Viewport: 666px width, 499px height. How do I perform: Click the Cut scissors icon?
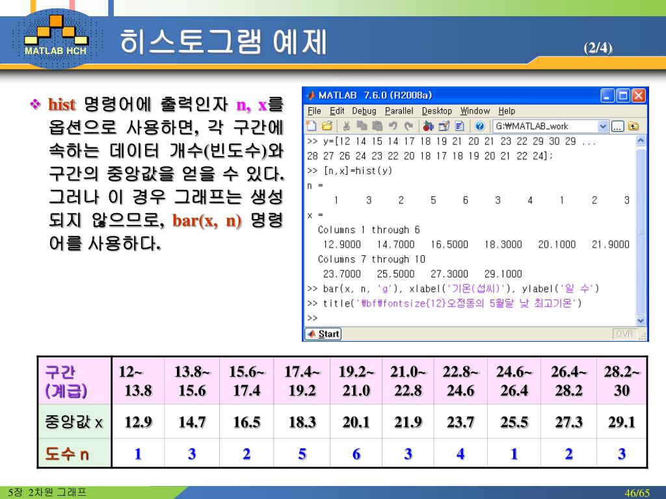pyautogui.click(x=347, y=126)
